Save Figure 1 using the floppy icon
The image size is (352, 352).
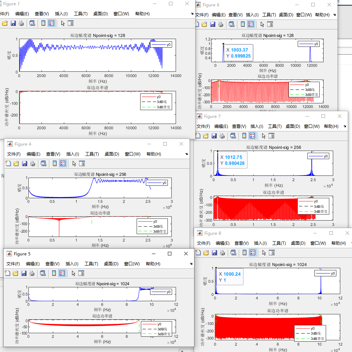(13, 23)
